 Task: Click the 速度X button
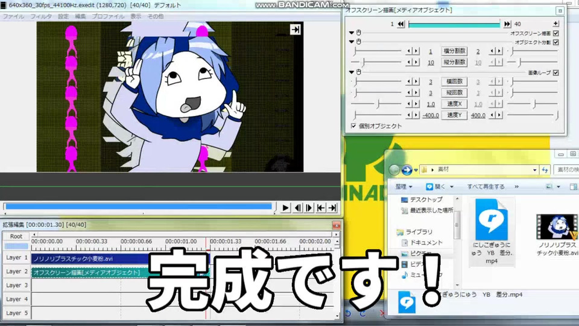454,104
